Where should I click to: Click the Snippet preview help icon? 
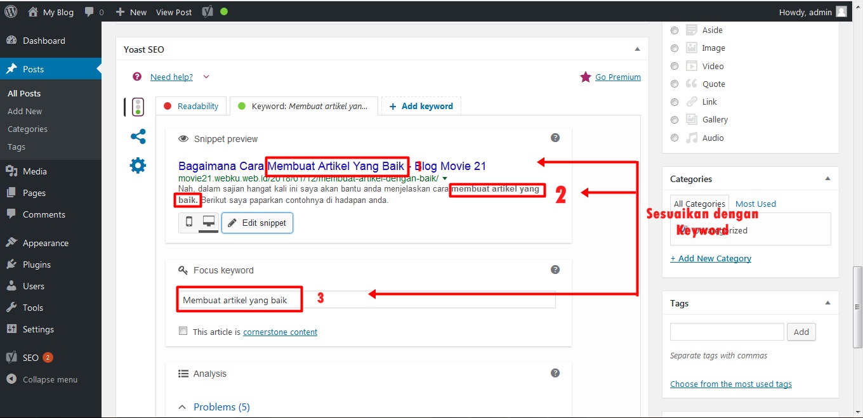(x=555, y=138)
